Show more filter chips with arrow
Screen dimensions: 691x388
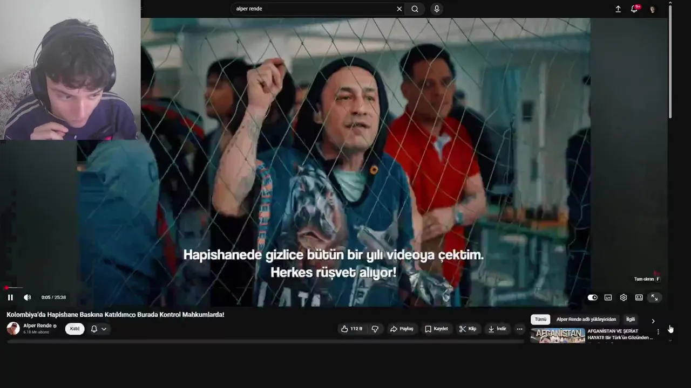[x=653, y=321]
